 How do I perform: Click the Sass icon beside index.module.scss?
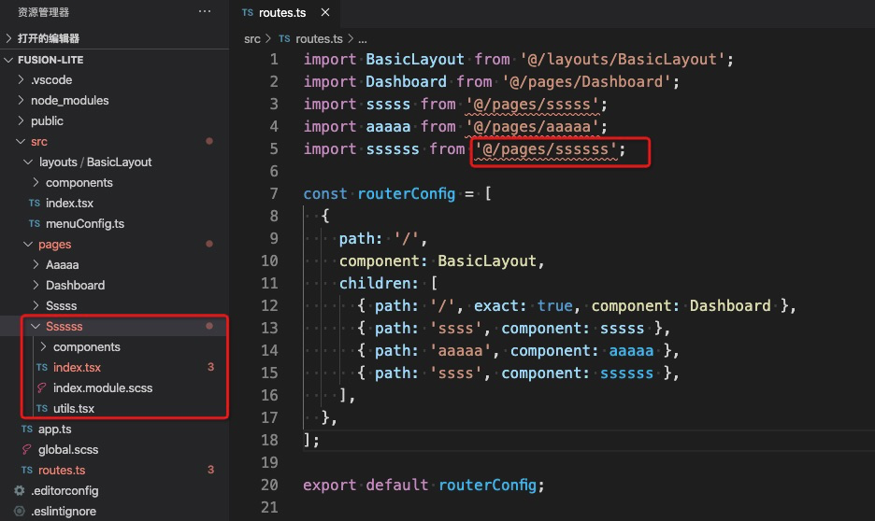coord(42,387)
